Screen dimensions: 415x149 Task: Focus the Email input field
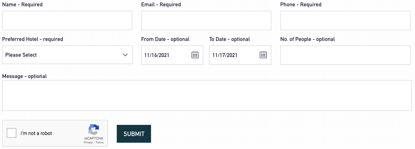[206, 20]
